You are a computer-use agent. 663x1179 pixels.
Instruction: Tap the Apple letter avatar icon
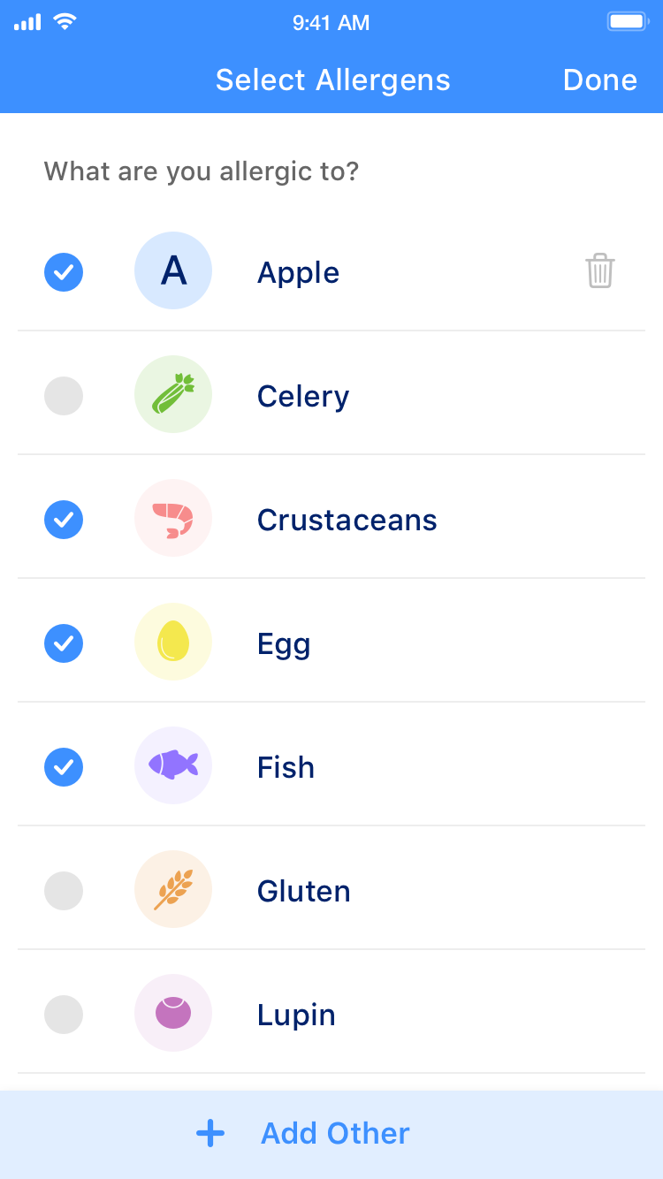173,270
